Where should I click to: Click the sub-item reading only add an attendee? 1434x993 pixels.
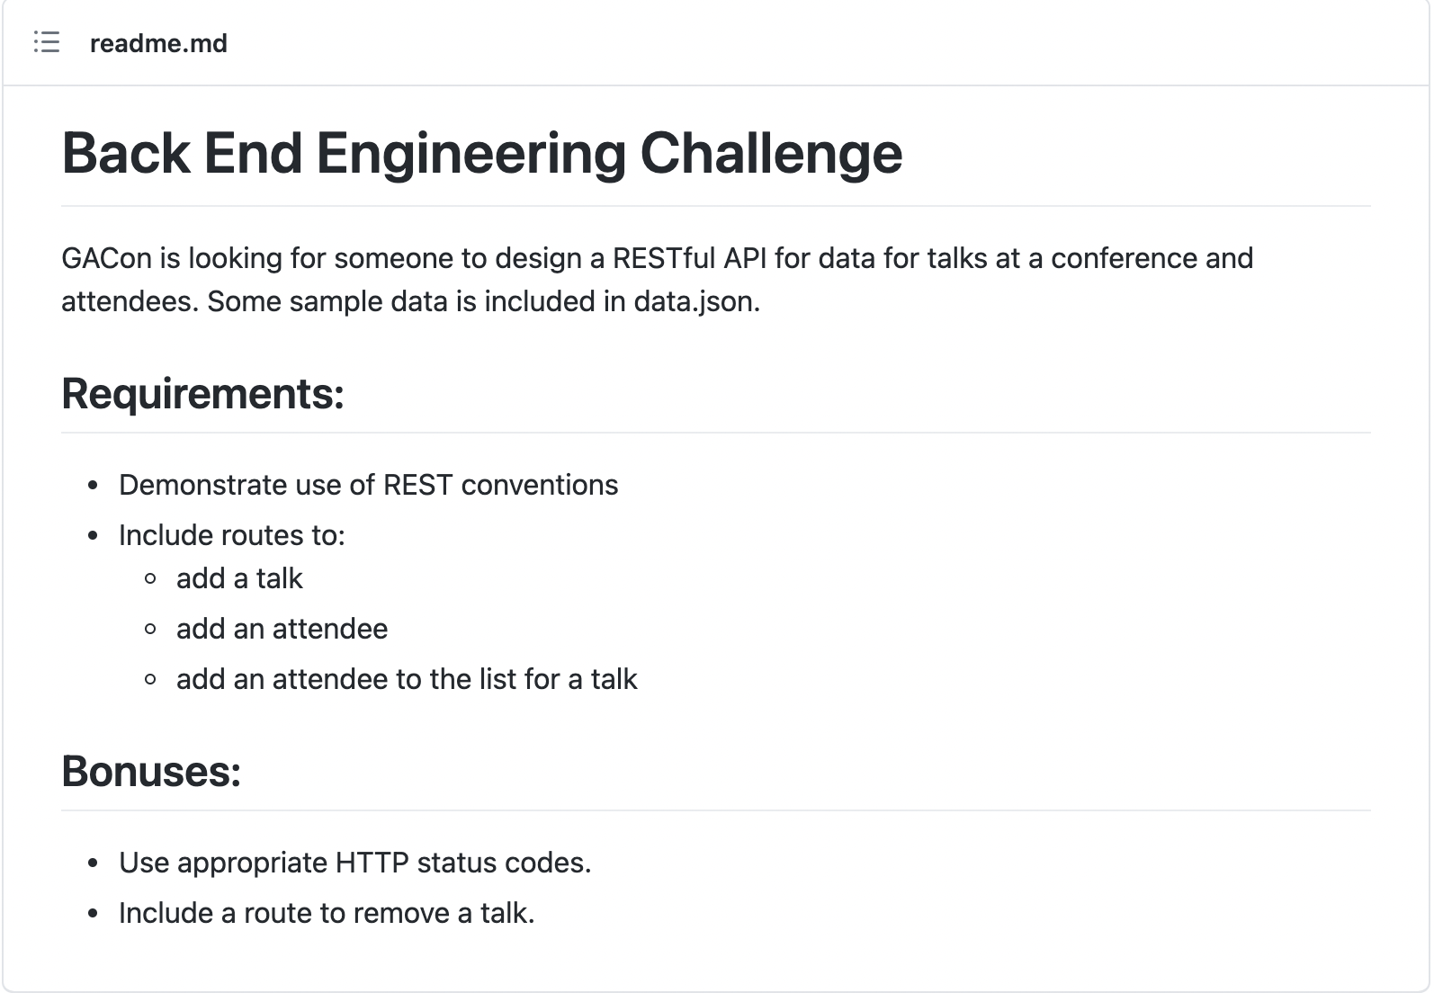282,629
